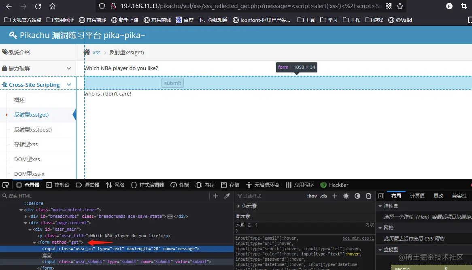This screenshot has width=472, height=270.
Task: Open the 存储型xss sidebar link
Action: pos(26,144)
